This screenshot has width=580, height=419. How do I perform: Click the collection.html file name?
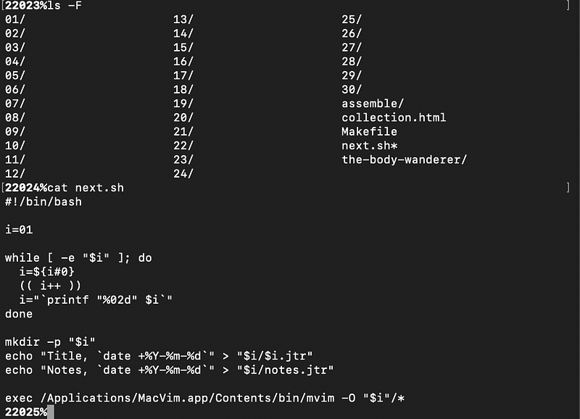(x=394, y=117)
